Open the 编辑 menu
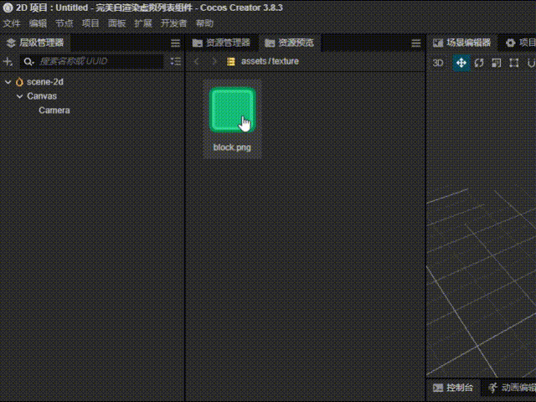Viewport: 536px width, 402px height. click(x=38, y=23)
